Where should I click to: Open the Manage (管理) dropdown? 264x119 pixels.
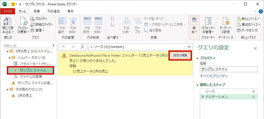[37, 30]
